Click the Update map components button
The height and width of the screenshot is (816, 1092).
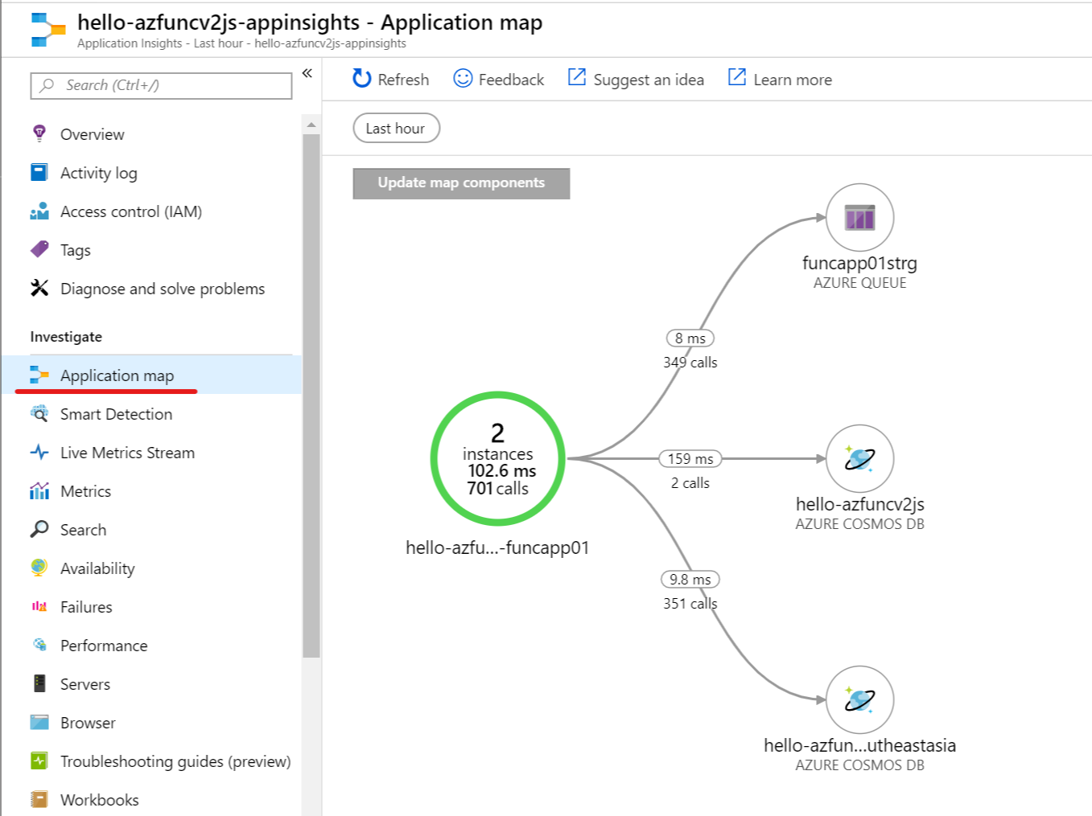460,182
